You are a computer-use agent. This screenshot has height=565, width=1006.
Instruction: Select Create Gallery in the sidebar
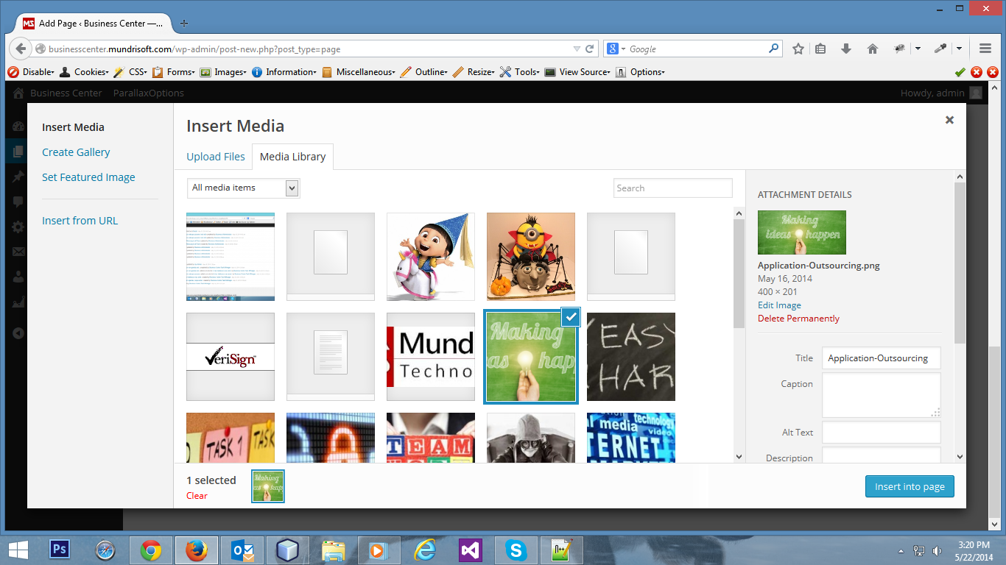pos(76,152)
